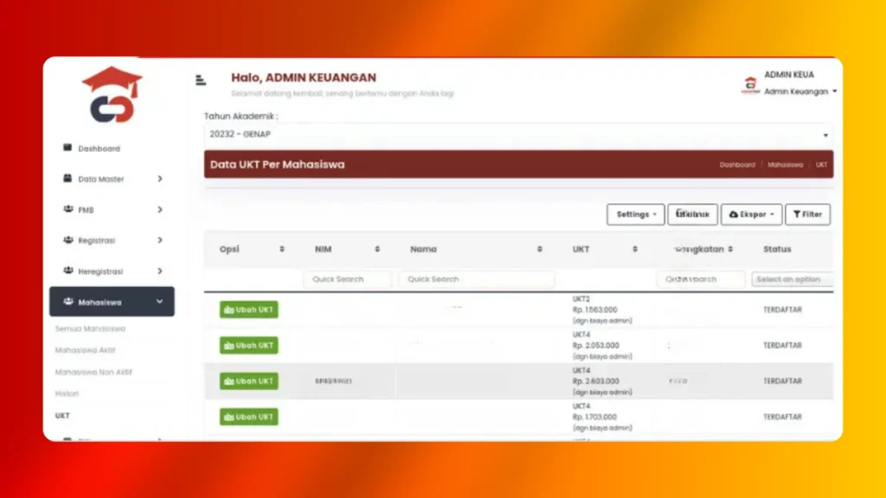Image resolution: width=886 pixels, height=498 pixels.
Task: Expand the Data Master sidebar menu
Action: 112,179
